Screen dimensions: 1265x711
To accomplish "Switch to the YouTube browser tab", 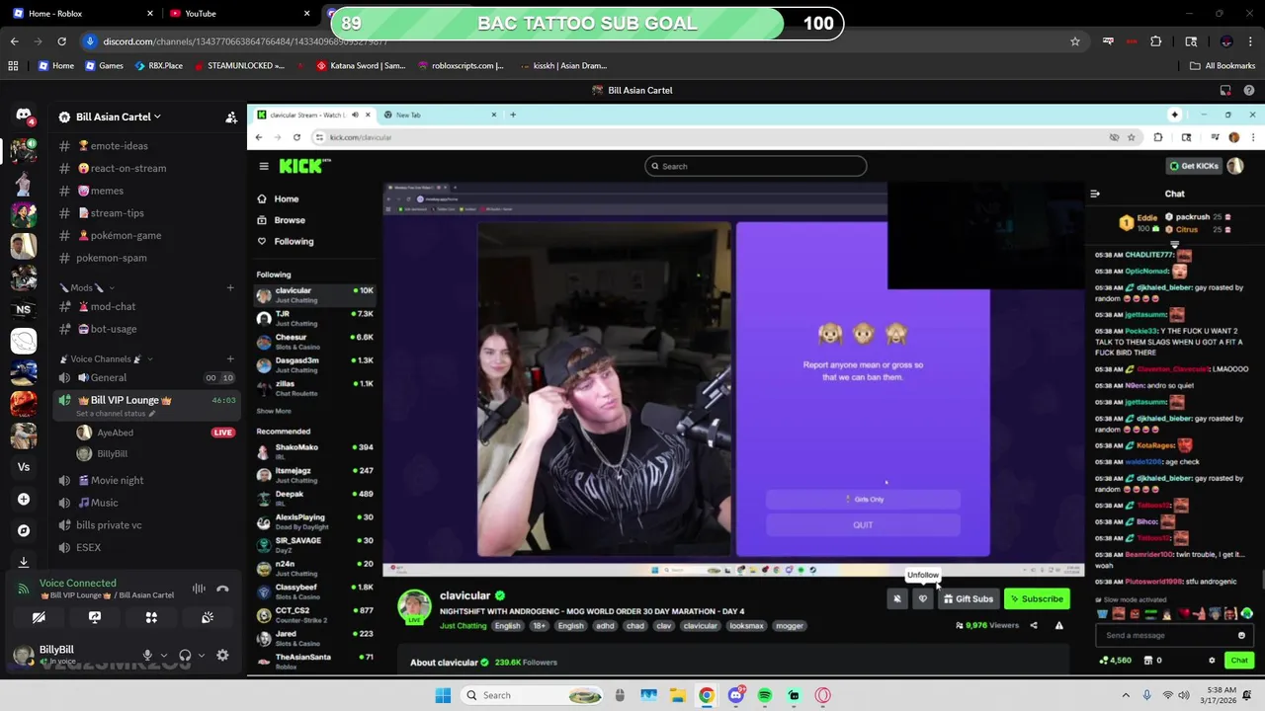I will coord(237,13).
